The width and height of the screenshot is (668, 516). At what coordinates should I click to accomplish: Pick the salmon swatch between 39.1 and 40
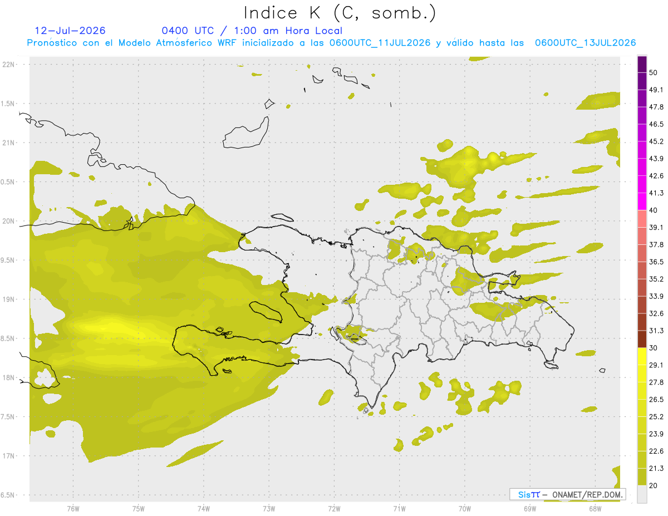(642, 219)
